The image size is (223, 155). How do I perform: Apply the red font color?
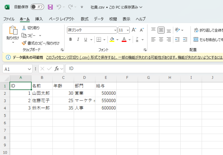click(124, 39)
